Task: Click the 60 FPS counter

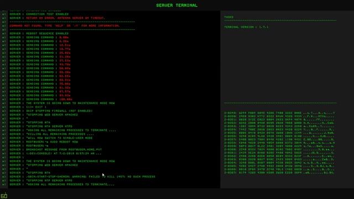Action: click(4, 196)
